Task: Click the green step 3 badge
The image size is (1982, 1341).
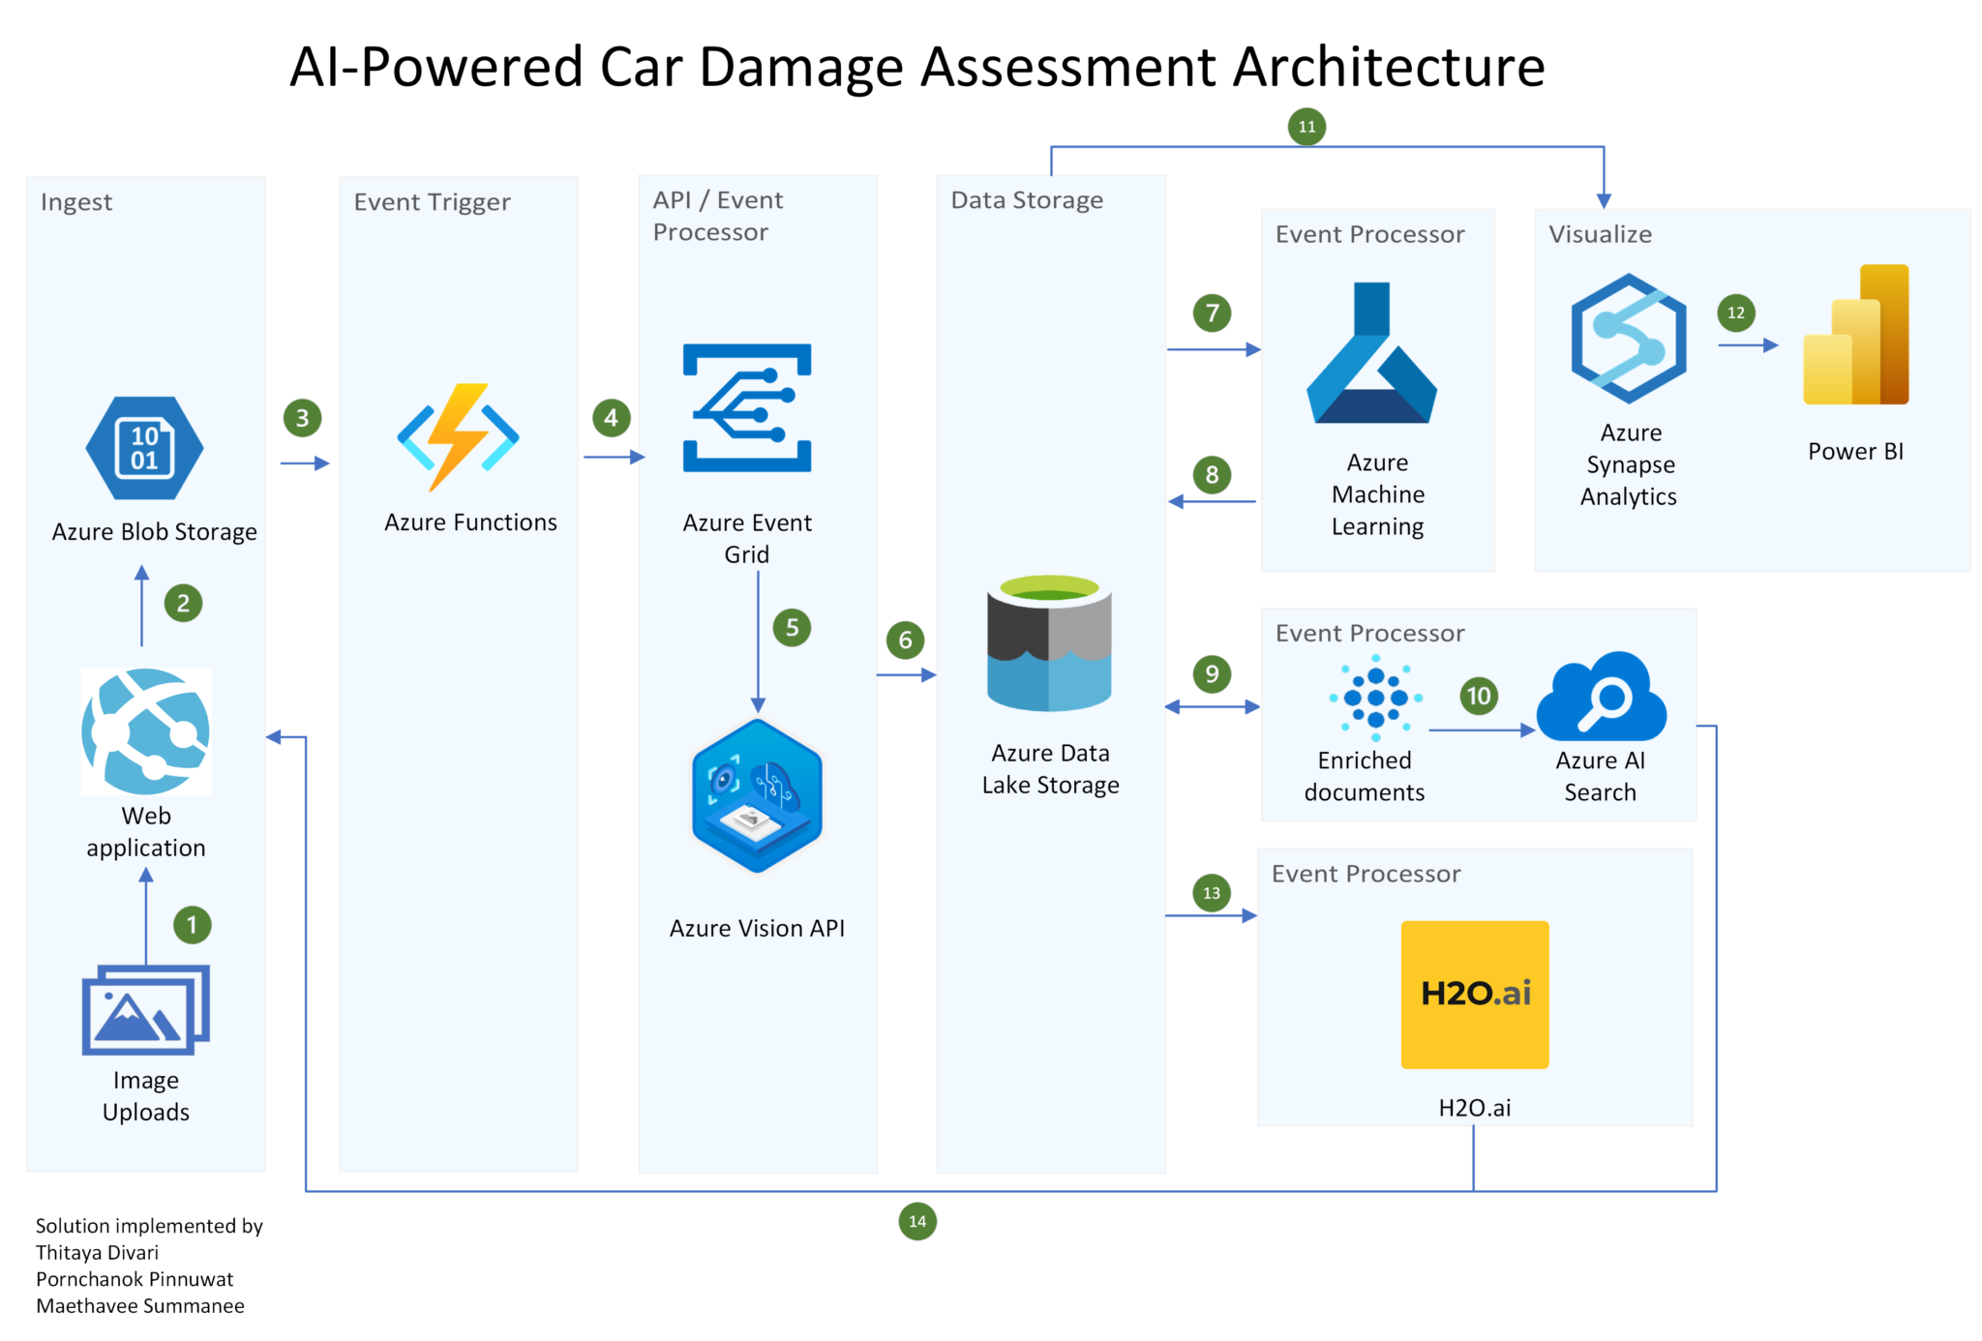Action: (301, 418)
